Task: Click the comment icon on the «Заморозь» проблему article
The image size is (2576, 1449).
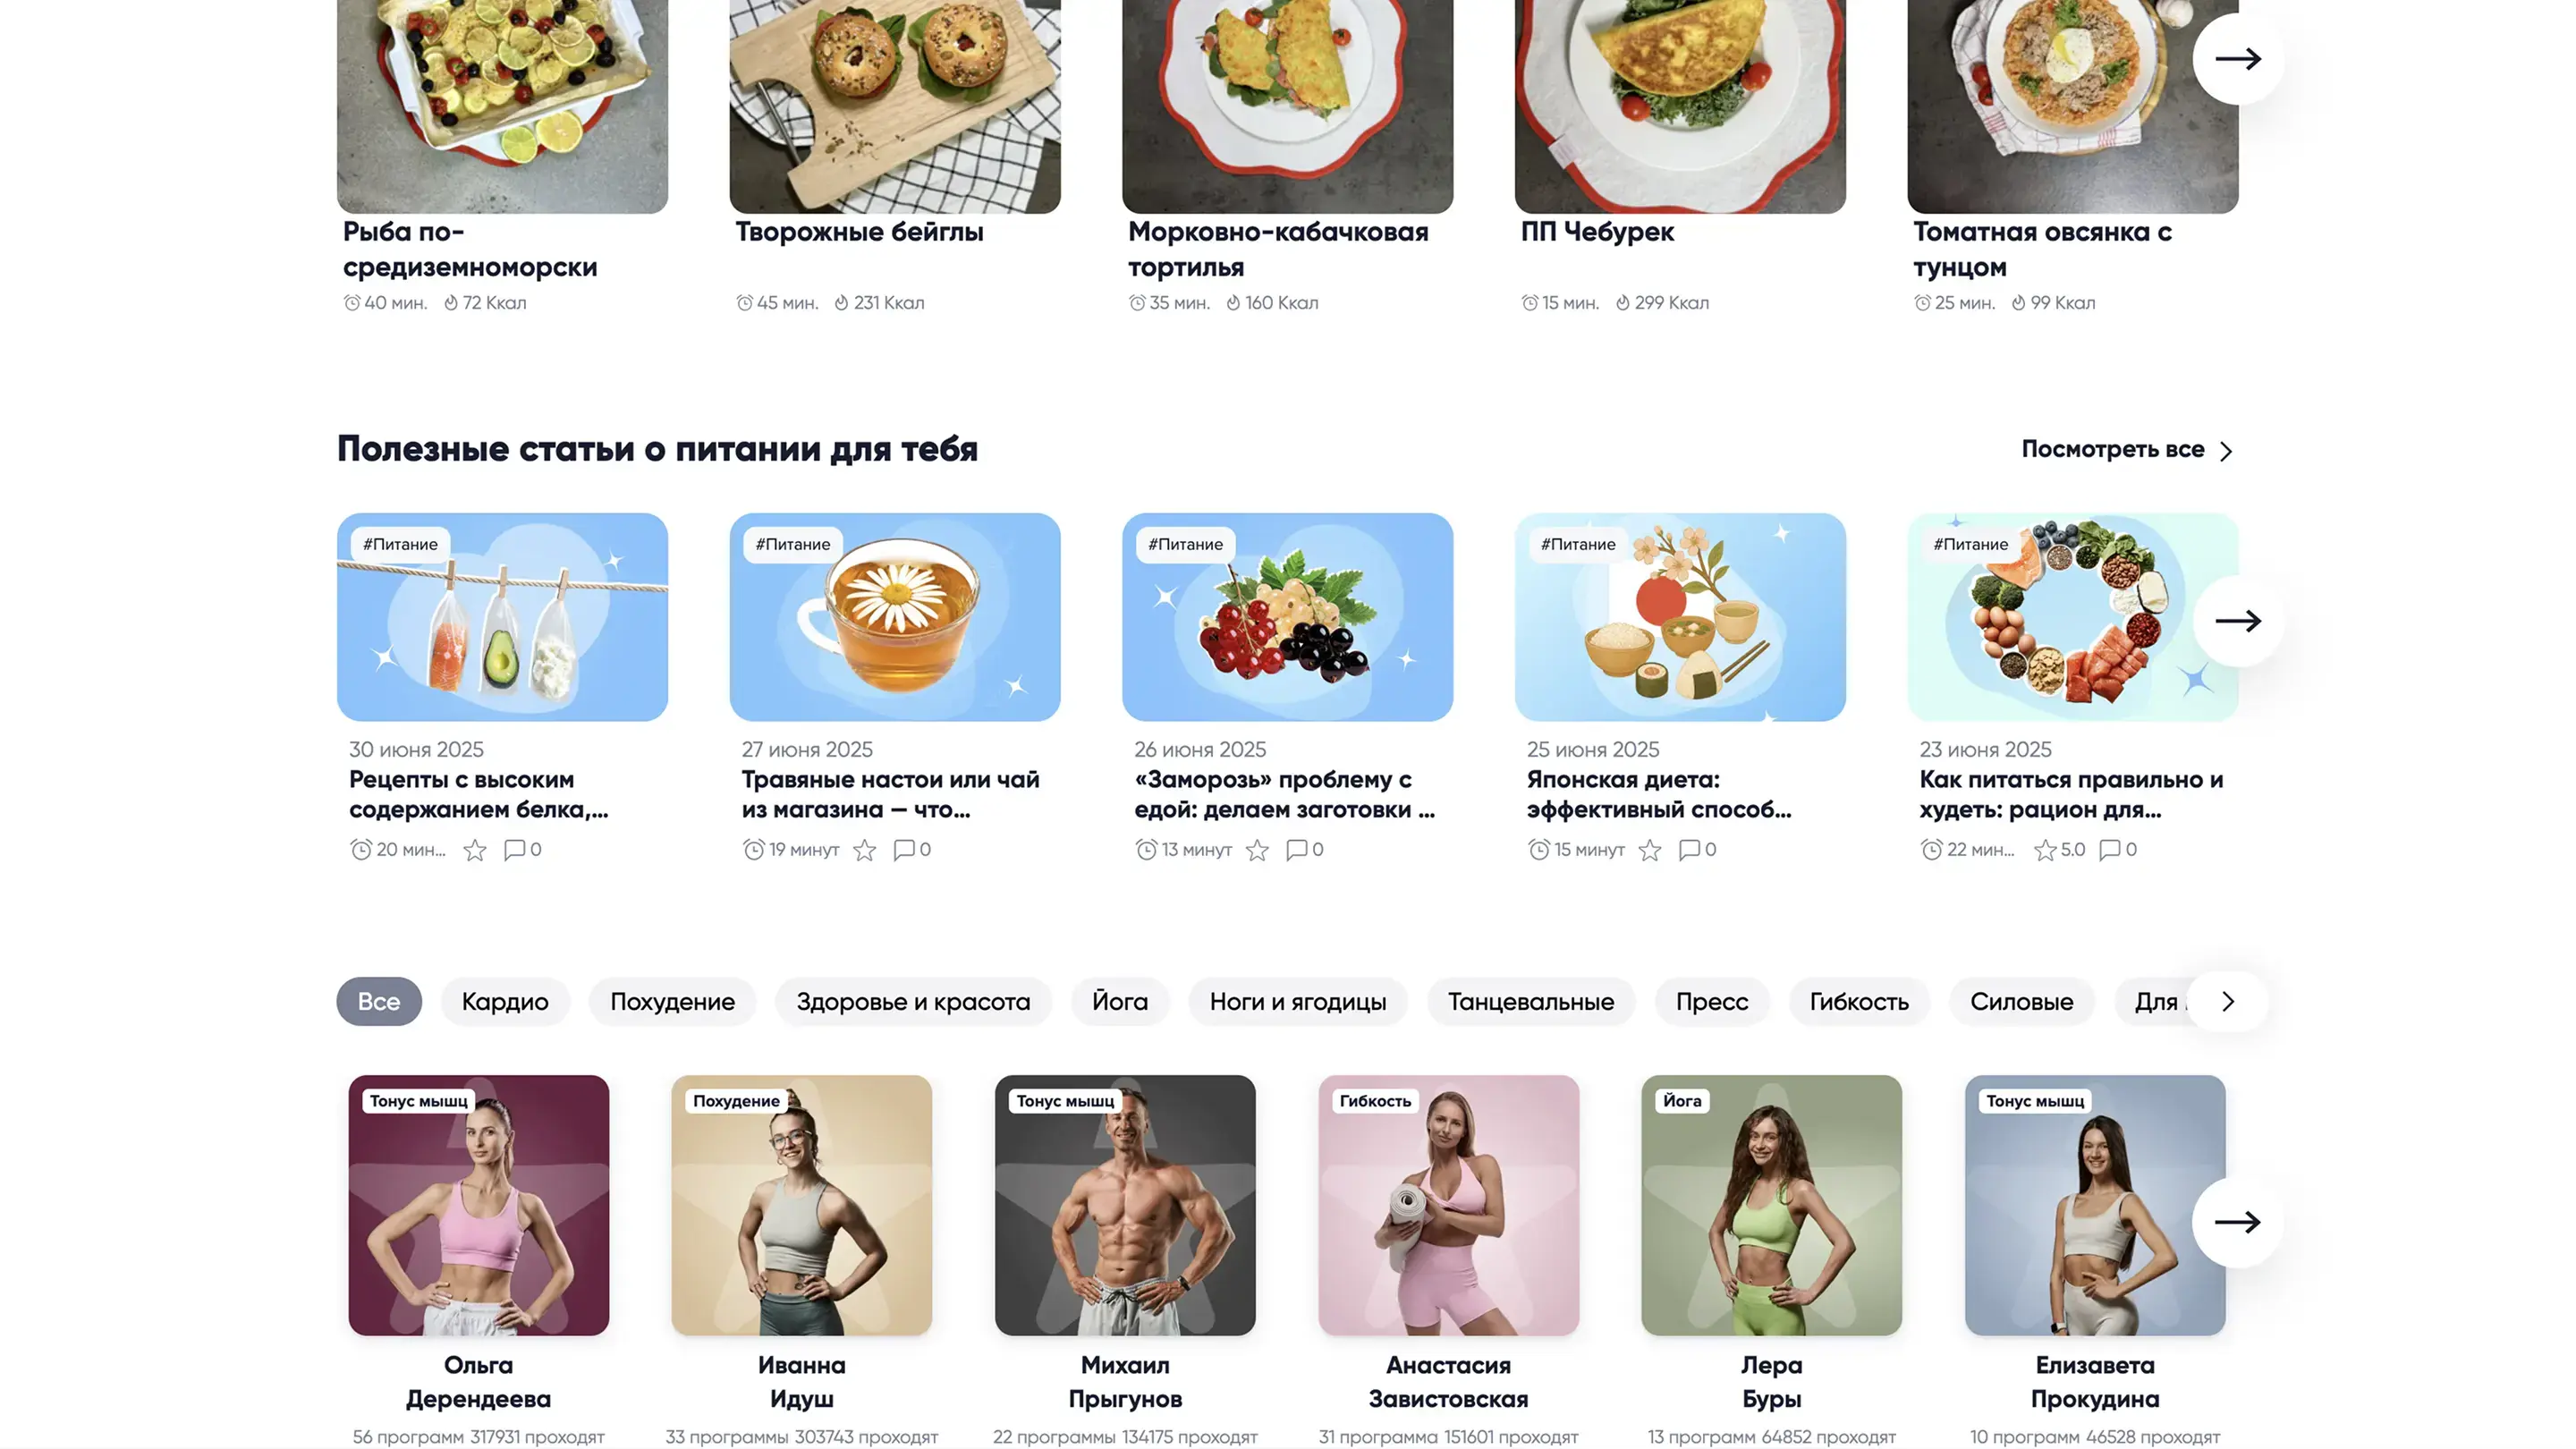Action: (x=1297, y=850)
